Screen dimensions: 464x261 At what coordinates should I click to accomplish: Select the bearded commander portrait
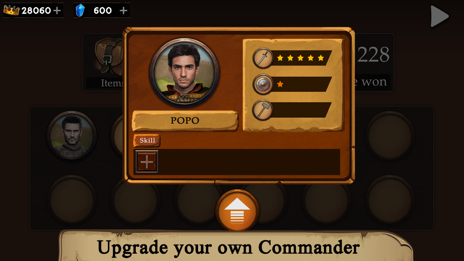point(72,135)
